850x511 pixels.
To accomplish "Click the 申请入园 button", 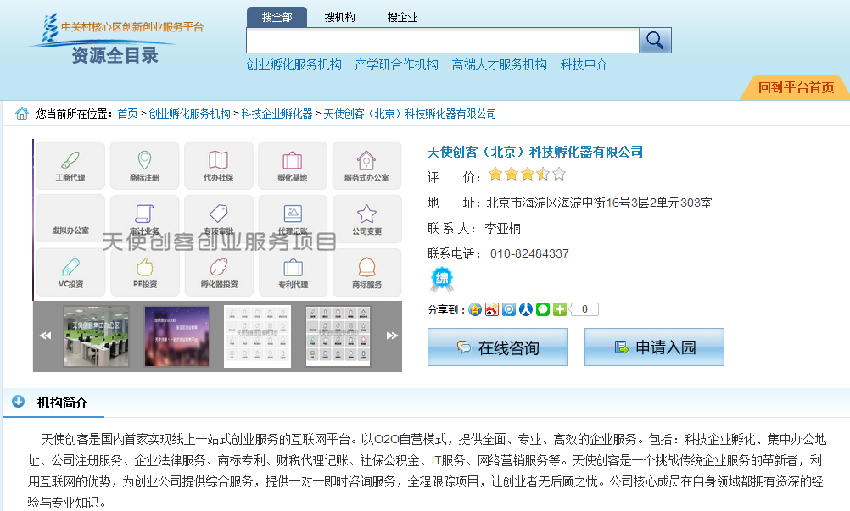I will coord(654,347).
